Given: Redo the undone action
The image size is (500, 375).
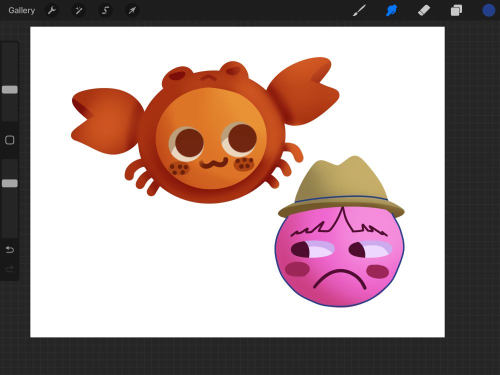Looking at the screenshot, I should pos(10,269).
